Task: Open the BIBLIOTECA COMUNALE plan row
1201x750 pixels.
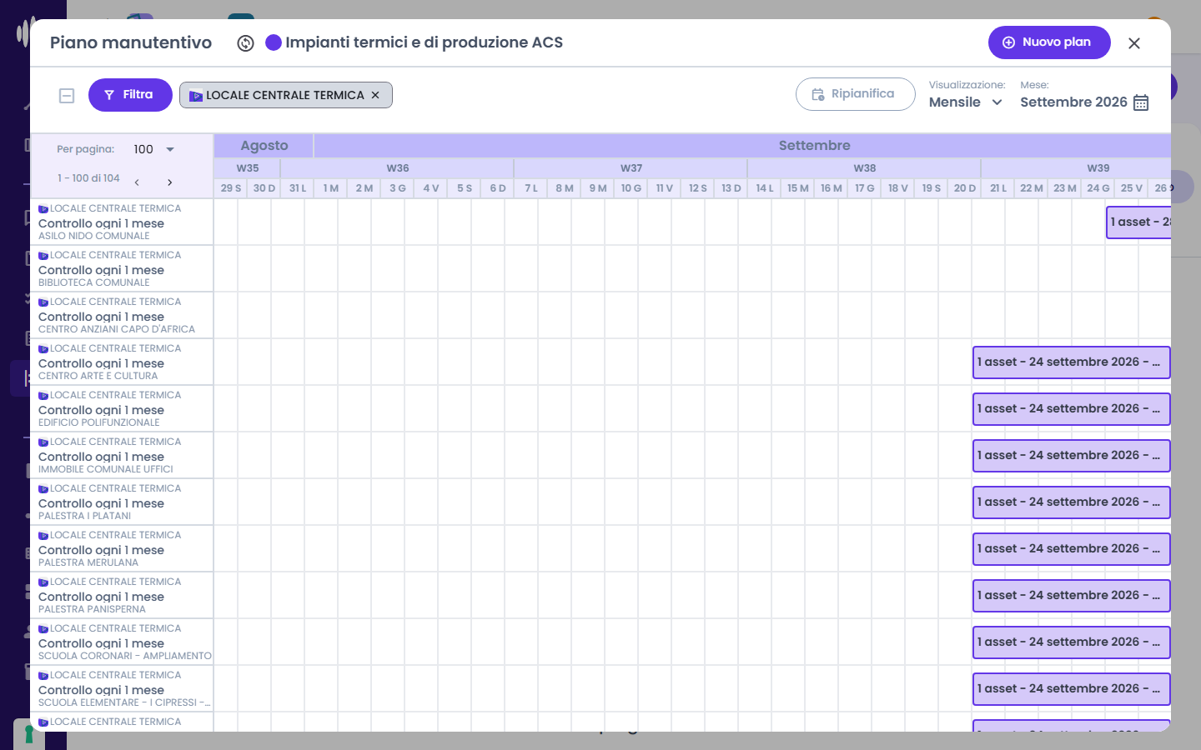Action: click(122, 268)
